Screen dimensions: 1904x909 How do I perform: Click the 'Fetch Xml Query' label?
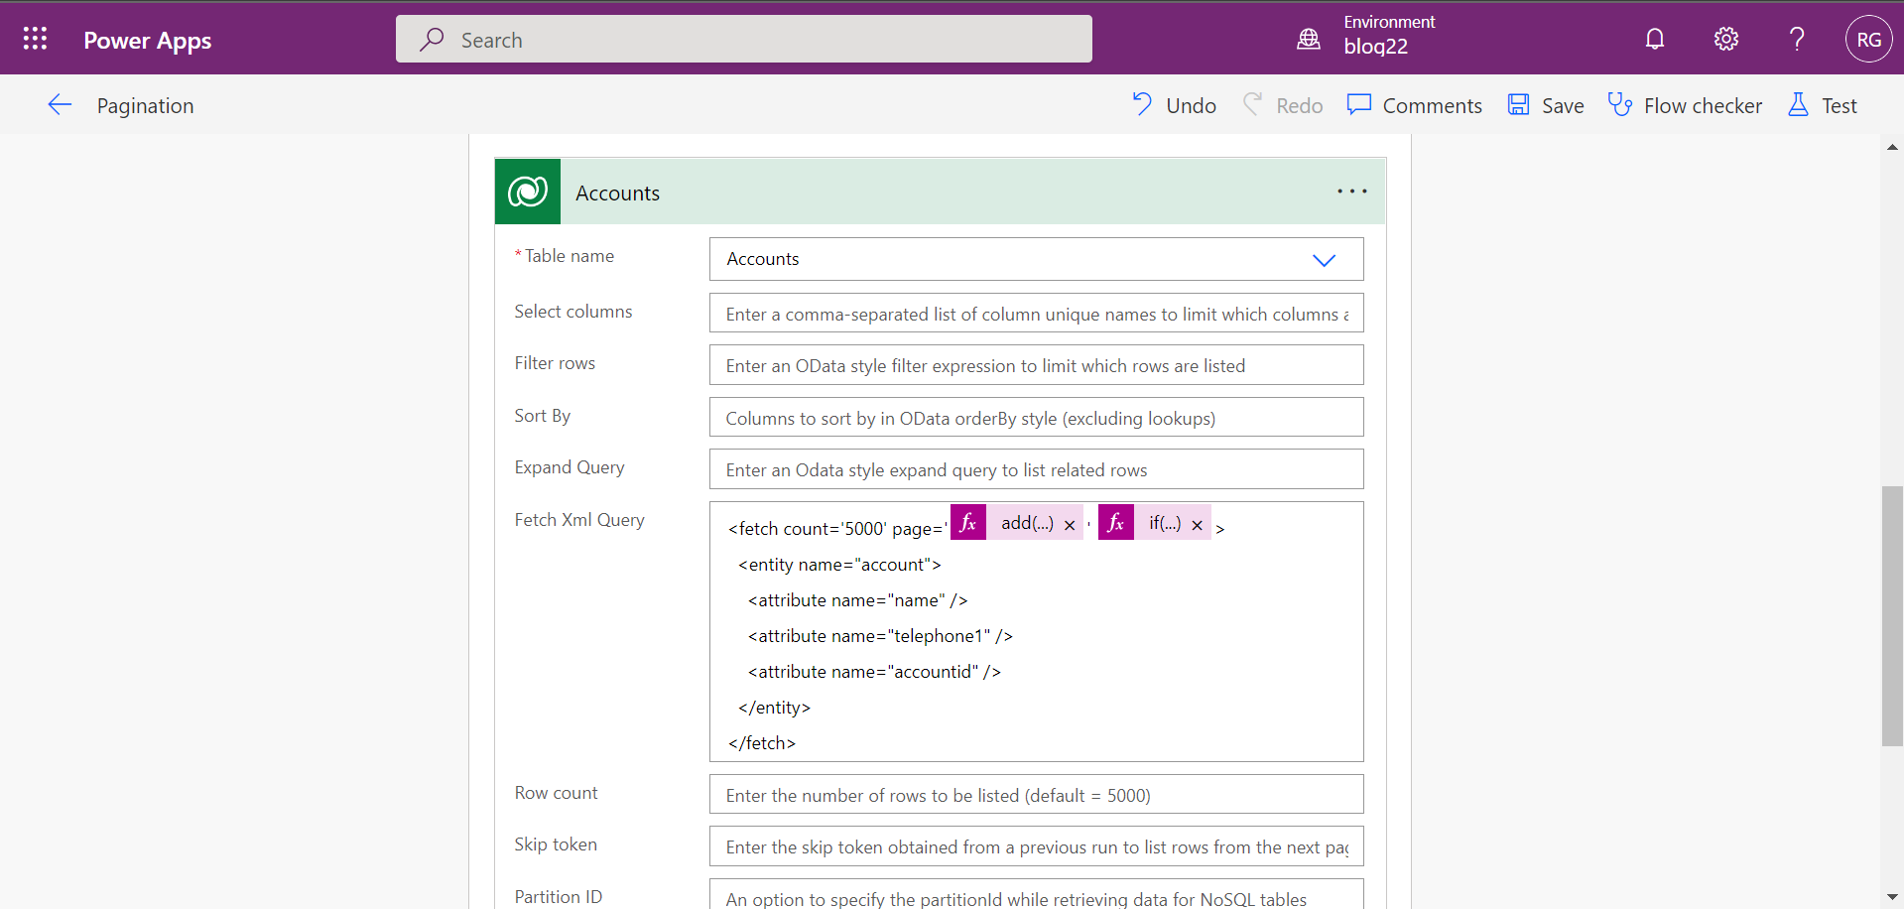[579, 520]
